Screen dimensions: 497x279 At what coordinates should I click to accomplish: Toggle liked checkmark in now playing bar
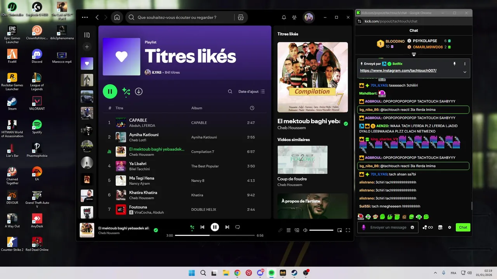tap(156, 230)
